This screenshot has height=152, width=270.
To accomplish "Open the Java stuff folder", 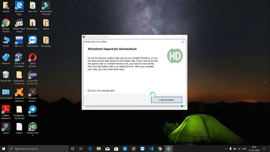I will (32, 7).
